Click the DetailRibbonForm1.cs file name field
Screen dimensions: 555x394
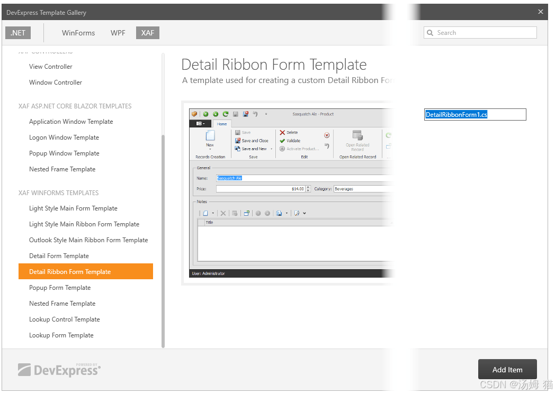pos(475,114)
